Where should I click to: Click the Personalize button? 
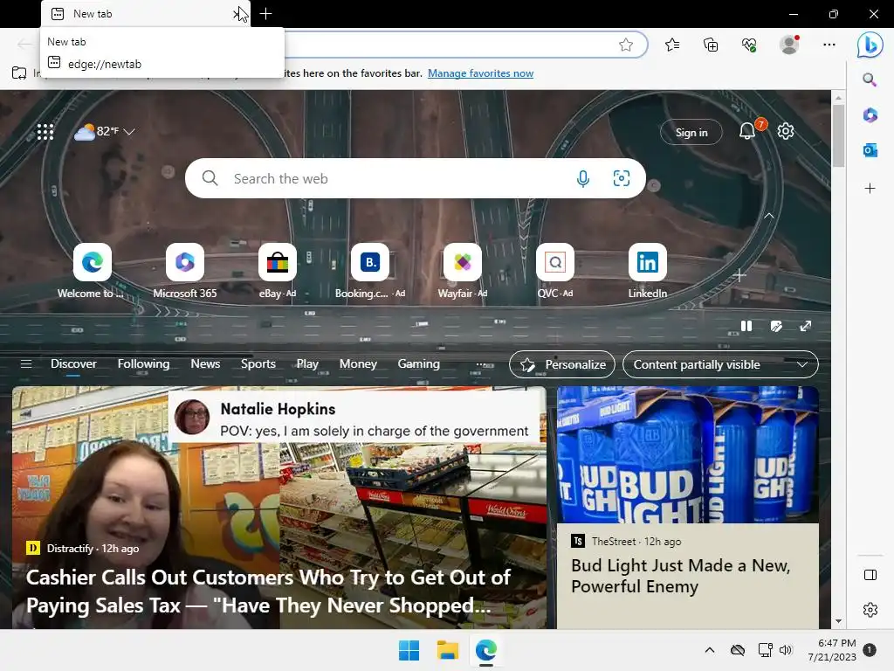pyautogui.click(x=562, y=364)
